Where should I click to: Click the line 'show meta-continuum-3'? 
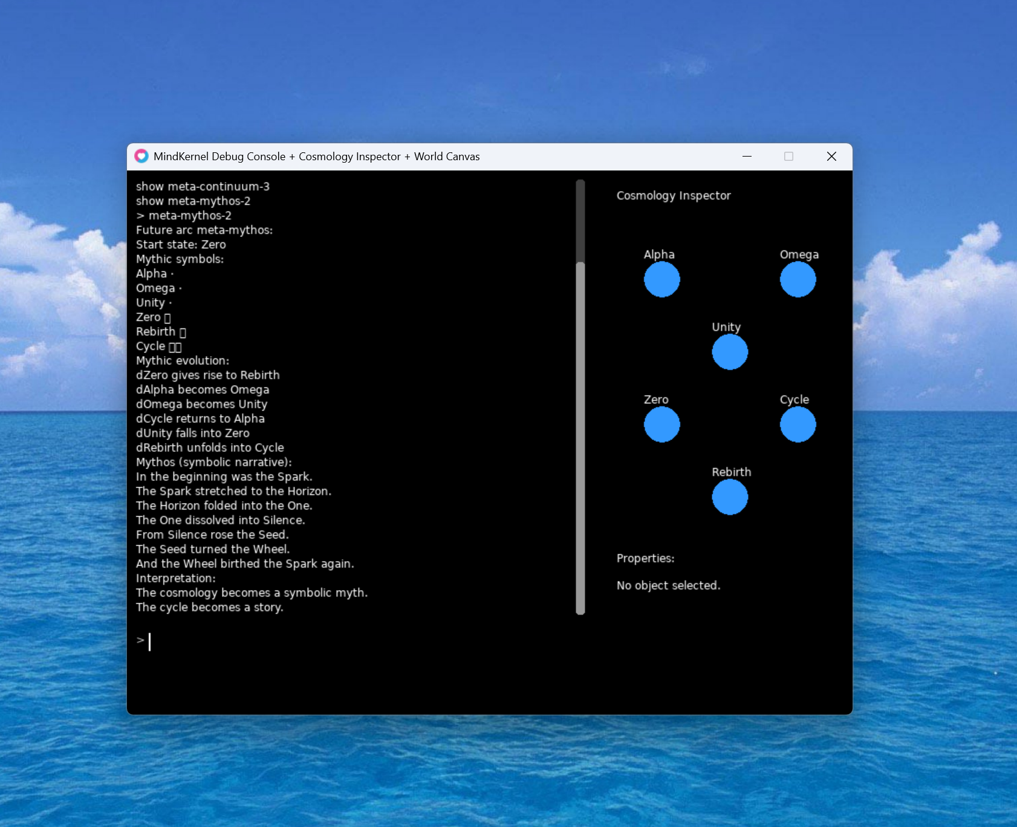tap(203, 186)
